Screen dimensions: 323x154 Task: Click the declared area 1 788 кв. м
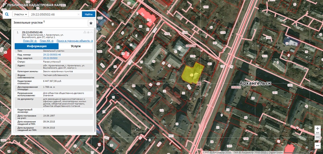pos(49,87)
